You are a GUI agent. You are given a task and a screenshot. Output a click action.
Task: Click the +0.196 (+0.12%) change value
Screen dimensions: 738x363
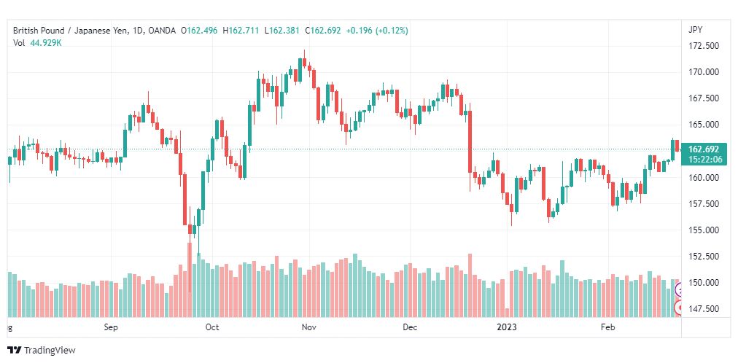377,31
